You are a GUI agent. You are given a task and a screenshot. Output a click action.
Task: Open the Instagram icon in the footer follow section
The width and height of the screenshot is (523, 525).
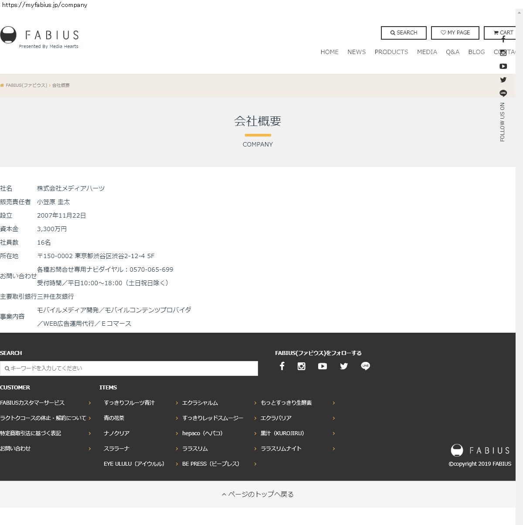(301, 366)
